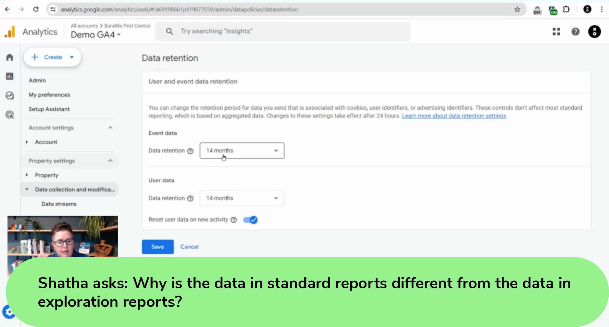Click Bundilla Pest Control breadcrumb
The height and width of the screenshot is (327, 609).
[x=127, y=26]
